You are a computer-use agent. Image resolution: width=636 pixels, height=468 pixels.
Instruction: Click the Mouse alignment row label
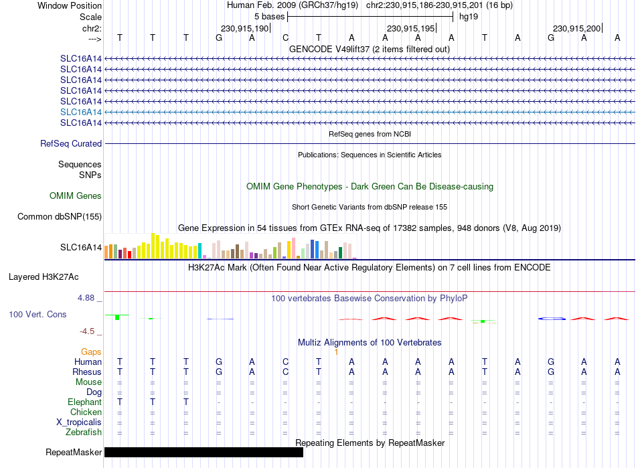coord(88,382)
